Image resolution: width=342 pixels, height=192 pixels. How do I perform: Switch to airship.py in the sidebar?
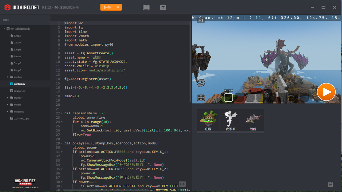[18, 84]
